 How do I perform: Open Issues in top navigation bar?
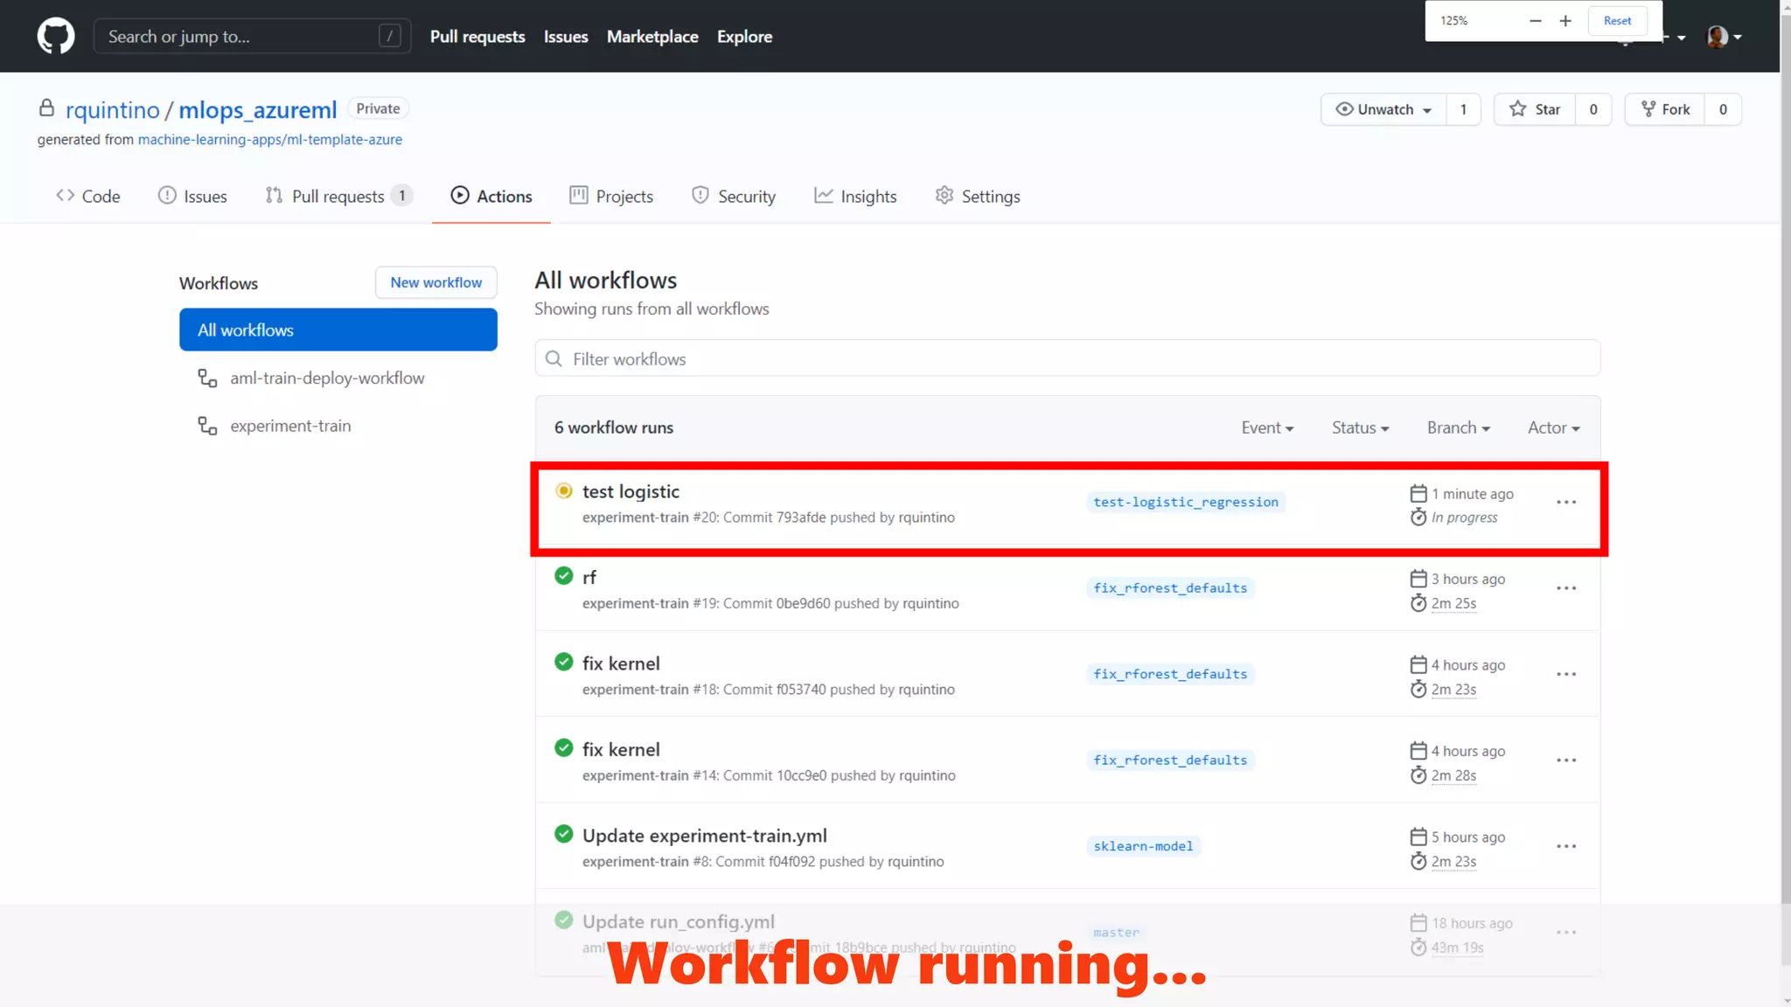coord(566,37)
